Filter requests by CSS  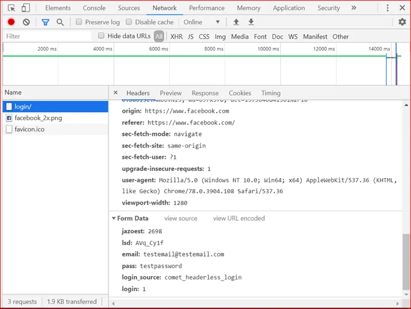(204, 37)
